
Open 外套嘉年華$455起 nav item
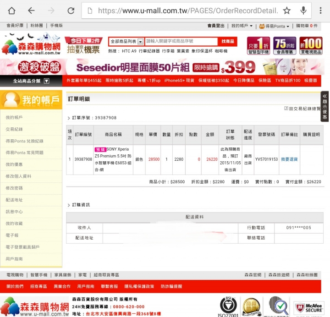click(x=84, y=80)
